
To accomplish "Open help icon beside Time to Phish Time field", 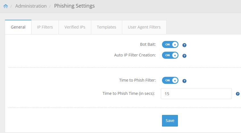I will [x=238, y=94].
